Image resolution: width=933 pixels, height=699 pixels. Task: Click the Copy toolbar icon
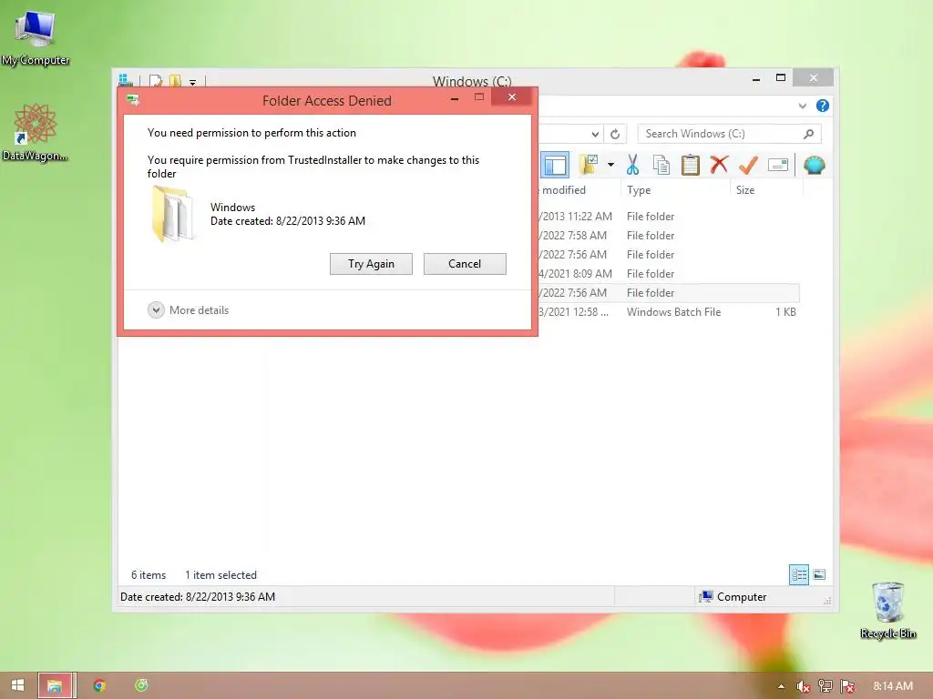tap(661, 165)
